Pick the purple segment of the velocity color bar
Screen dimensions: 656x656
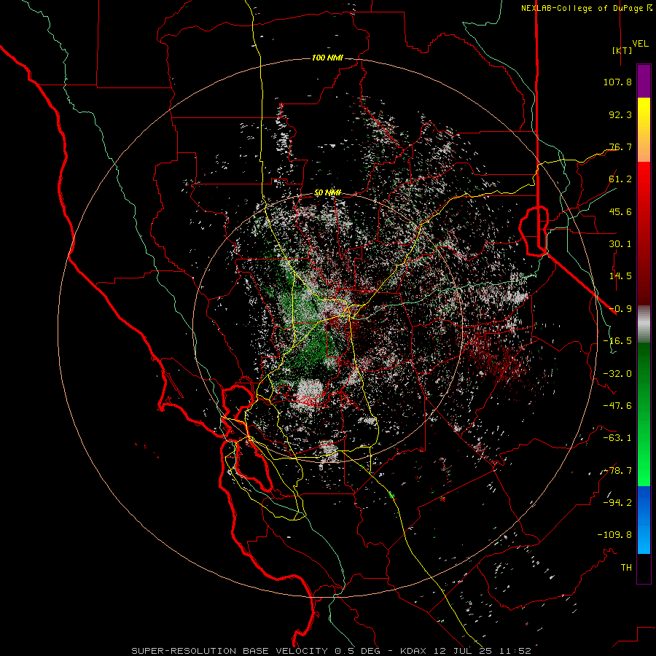(644, 81)
